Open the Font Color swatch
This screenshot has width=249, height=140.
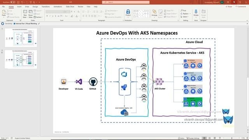point(77,16)
